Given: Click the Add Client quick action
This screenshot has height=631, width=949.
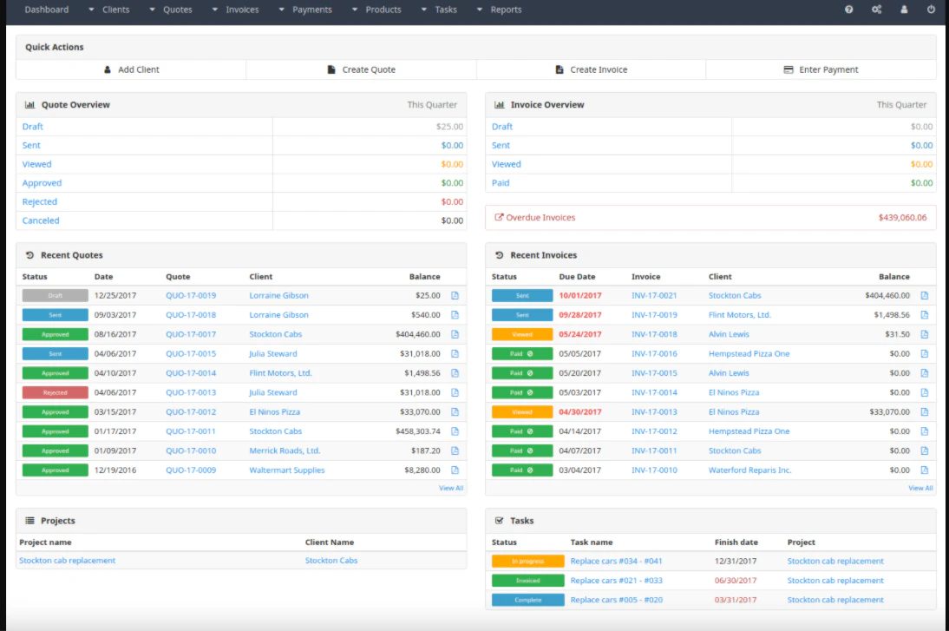Looking at the screenshot, I should coord(131,69).
